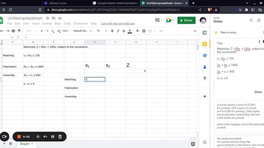Click Done on the Keep note
The height and width of the screenshot is (148, 264).
258,92
